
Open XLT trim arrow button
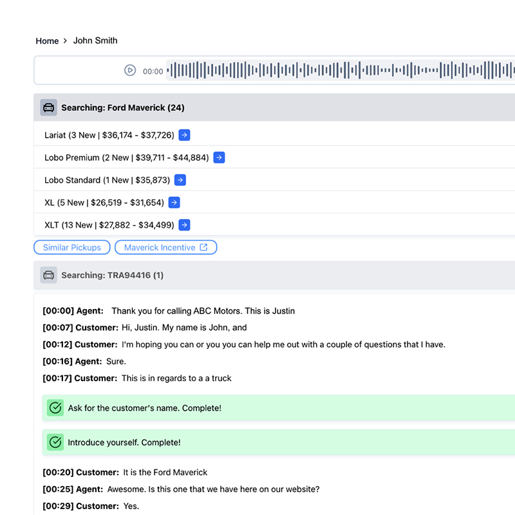coord(184,225)
